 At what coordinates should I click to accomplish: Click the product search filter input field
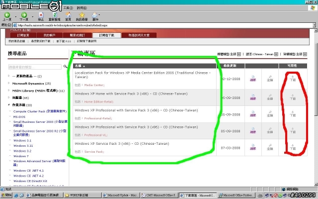(35, 67)
